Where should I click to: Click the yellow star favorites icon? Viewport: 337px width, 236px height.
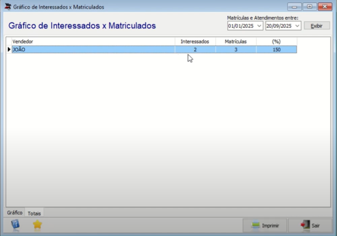click(x=37, y=225)
